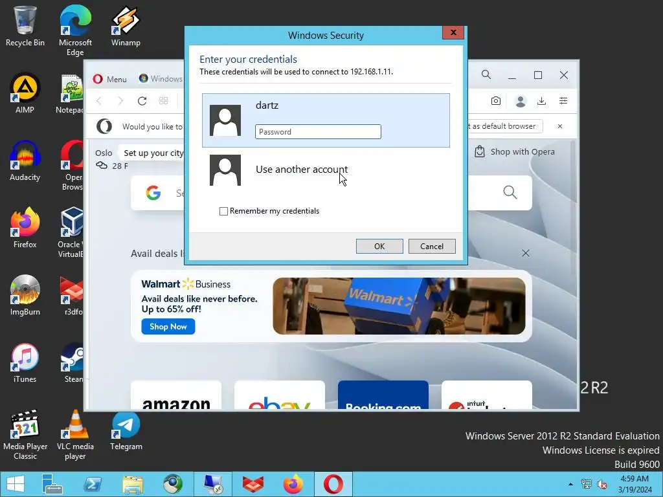This screenshot has height=497, width=663.
Task: Open the Firefox desktop shortcut
Action: pos(25,228)
